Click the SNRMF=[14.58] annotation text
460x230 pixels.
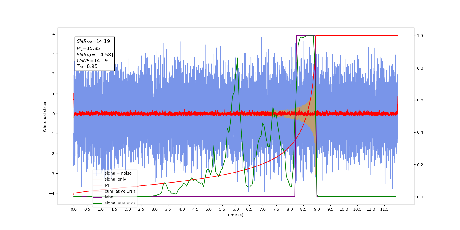tap(95, 55)
